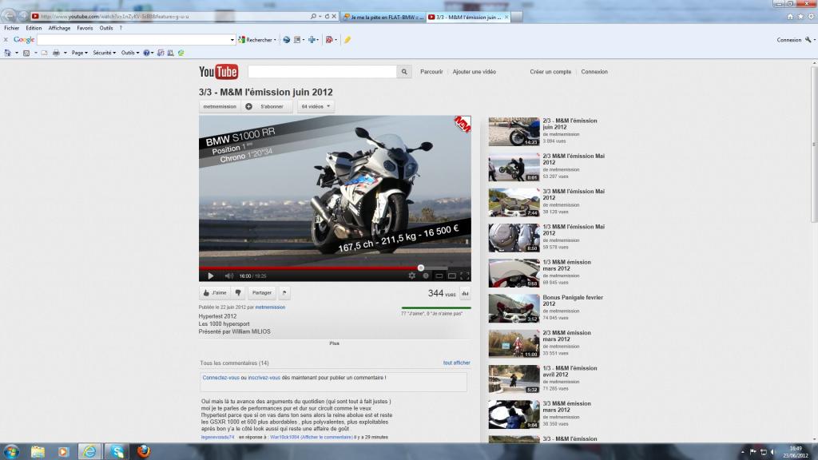Screen dimensions: 818x460
Task: Mute the video player volume
Action: click(228, 276)
